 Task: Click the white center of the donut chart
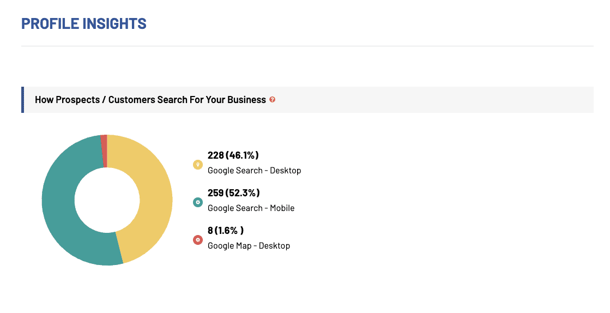click(x=107, y=200)
